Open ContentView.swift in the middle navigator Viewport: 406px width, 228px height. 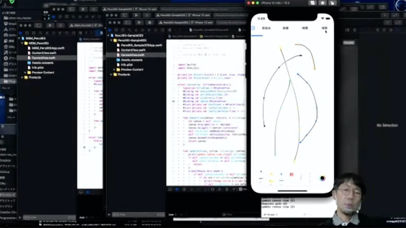click(x=133, y=50)
